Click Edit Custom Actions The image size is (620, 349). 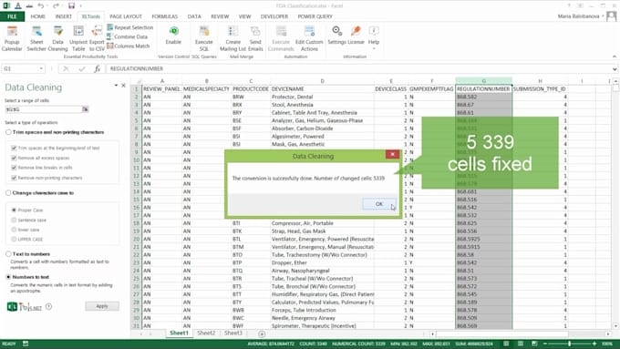click(309, 38)
